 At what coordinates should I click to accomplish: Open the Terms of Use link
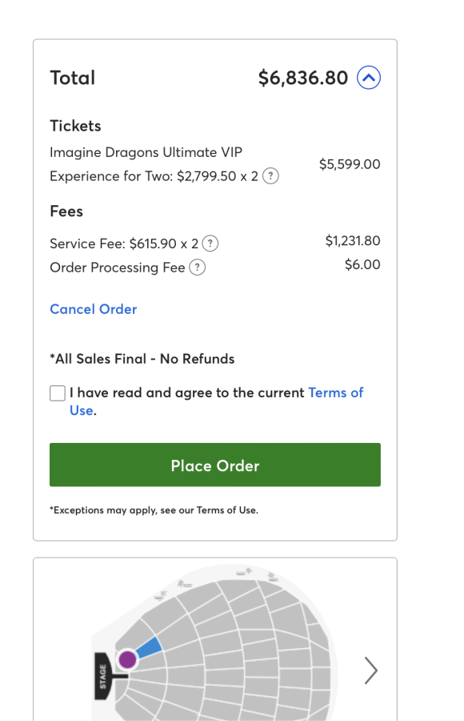tap(336, 393)
